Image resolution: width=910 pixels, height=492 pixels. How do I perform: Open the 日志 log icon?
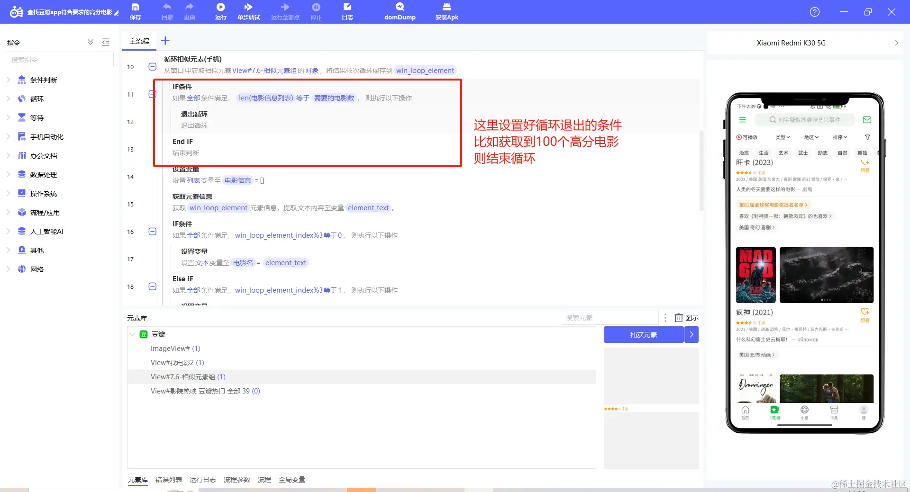coord(347,11)
